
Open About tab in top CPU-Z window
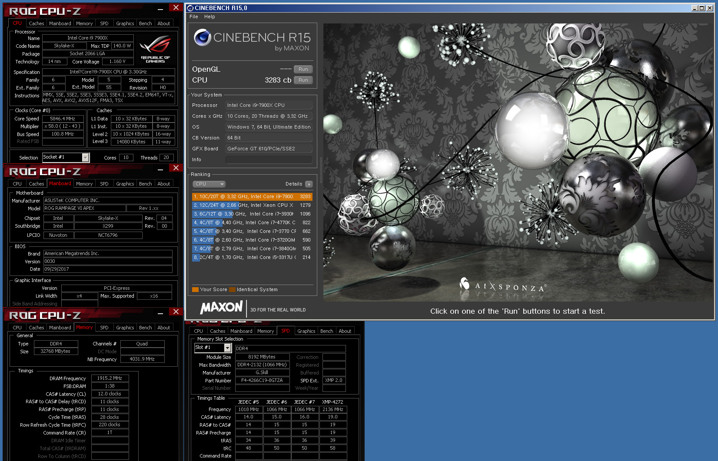(164, 23)
